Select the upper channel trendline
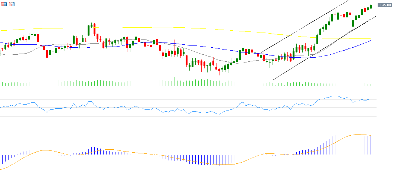 (305, 25)
